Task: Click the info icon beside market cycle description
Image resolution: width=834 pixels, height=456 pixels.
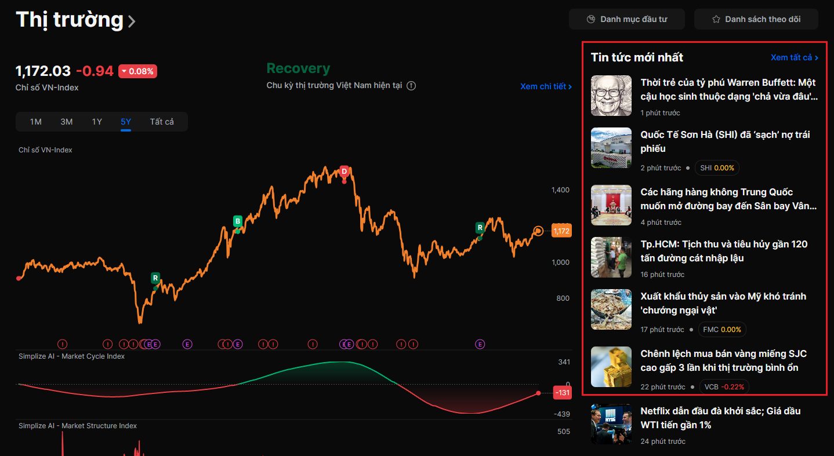Action: (411, 86)
